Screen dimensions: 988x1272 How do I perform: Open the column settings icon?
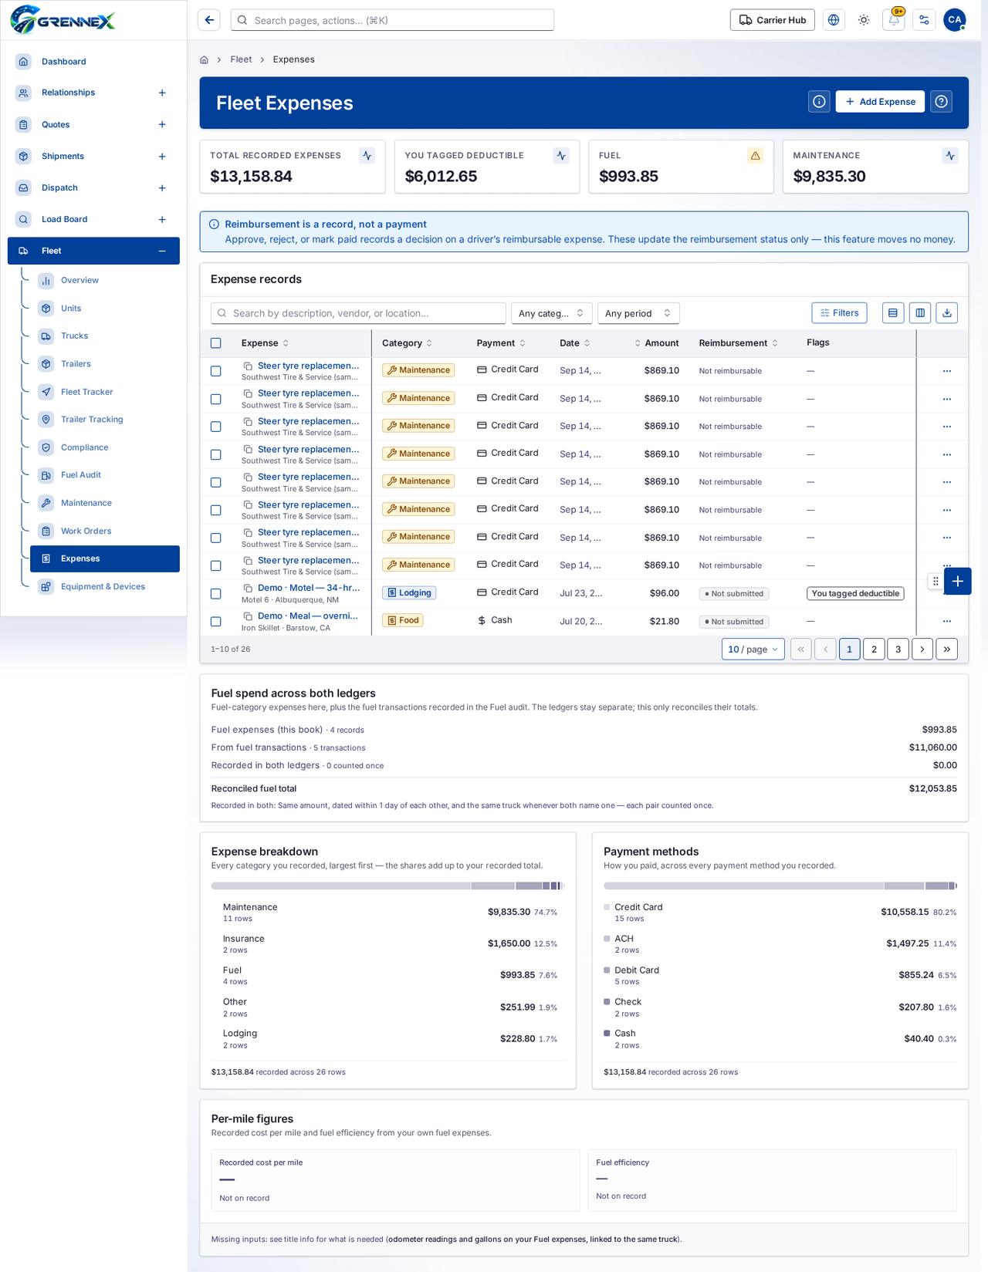[920, 312]
